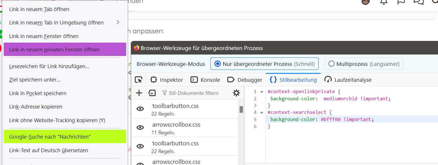The height and width of the screenshot is (165, 438).
Task: Switch to the Stilbearbeitung tab
Action: [294, 80]
